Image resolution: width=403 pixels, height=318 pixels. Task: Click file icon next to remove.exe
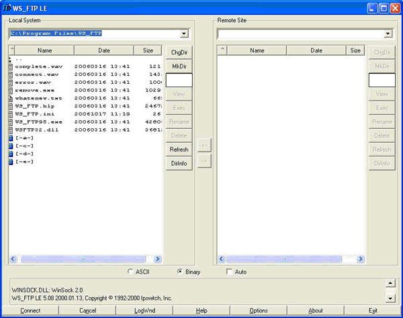(11, 91)
